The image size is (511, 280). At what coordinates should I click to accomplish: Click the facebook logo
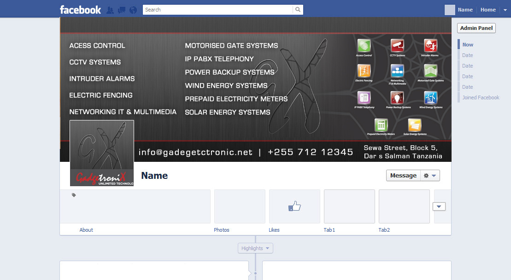pyautogui.click(x=81, y=10)
